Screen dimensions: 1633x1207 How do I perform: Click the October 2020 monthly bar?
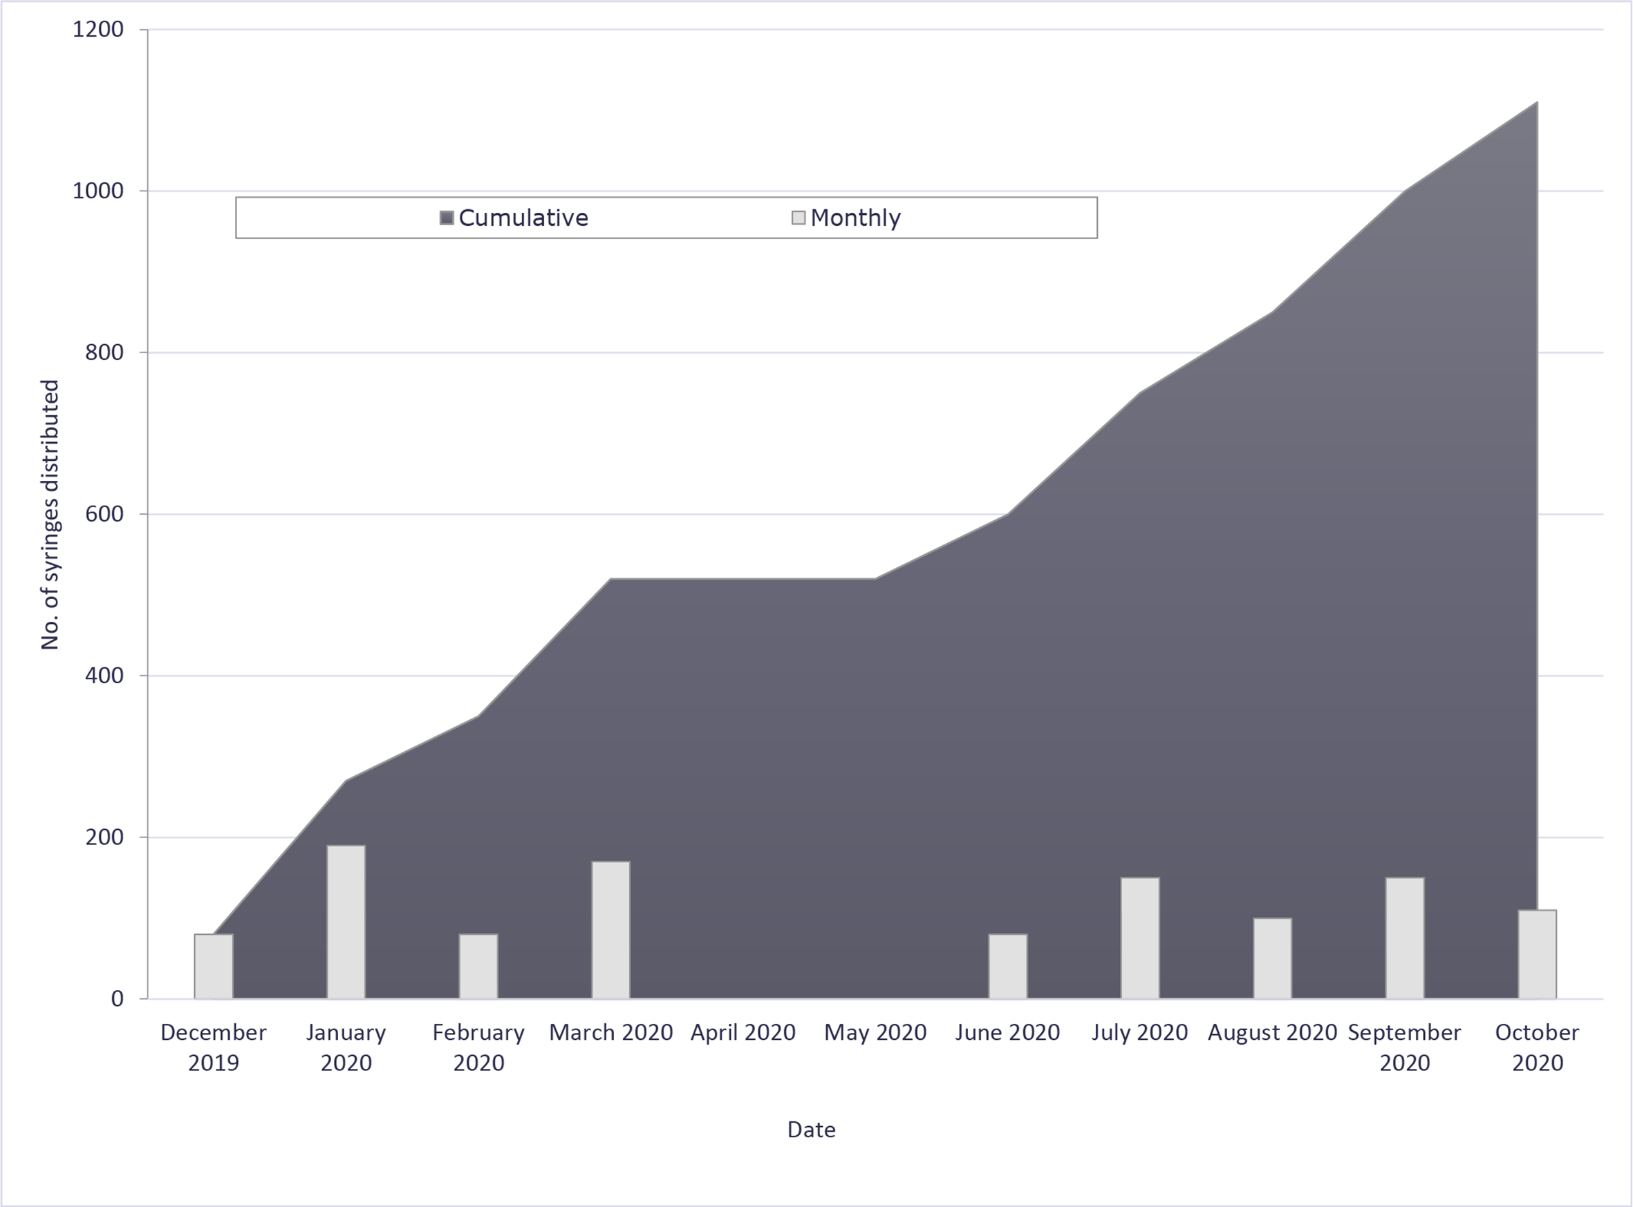coord(1536,954)
